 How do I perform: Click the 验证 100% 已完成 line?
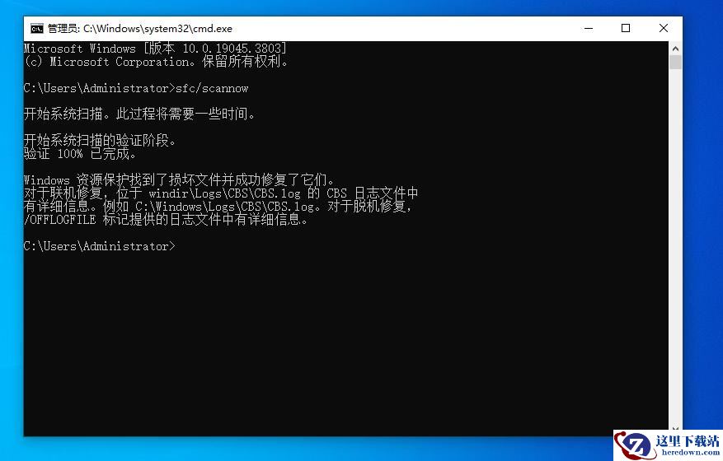80,154
